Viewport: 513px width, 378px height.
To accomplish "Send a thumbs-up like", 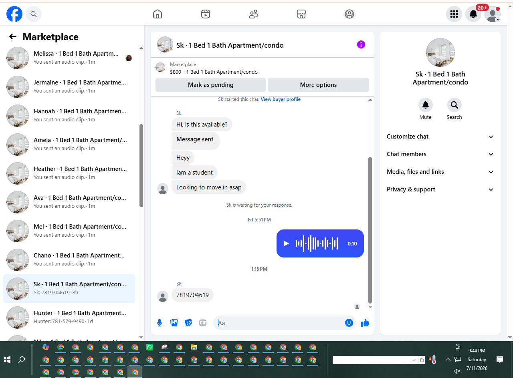I will [365, 323].
